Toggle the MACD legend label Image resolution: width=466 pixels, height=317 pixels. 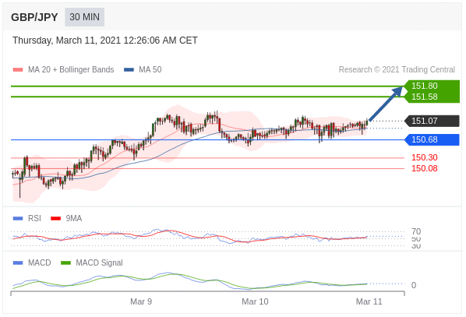tap(40, 263)
